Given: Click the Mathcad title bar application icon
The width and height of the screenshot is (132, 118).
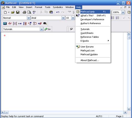Looking at the screenshot, I should (x=3, y=3).
